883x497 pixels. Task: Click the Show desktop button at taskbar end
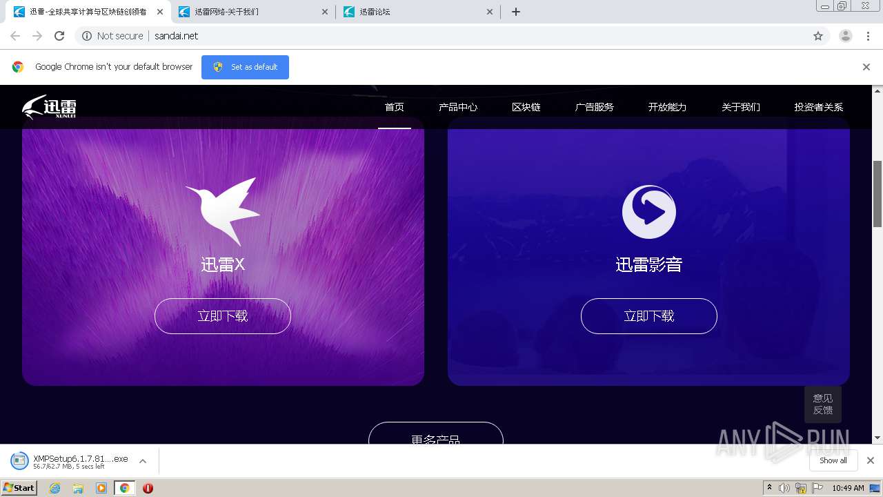pos(875,488)
